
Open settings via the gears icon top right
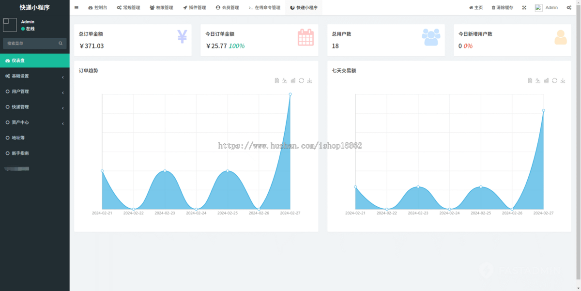click(x=568, y=7)
